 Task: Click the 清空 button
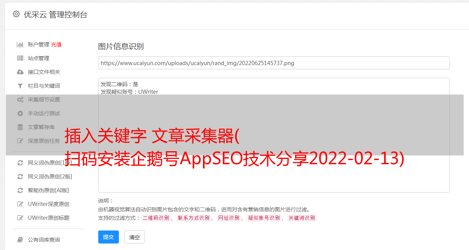[135, 237]
